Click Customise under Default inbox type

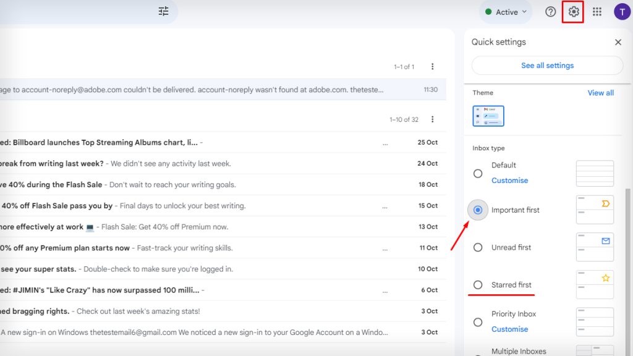509,180
